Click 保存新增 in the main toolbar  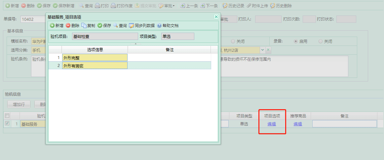click(x=64, y=6)
